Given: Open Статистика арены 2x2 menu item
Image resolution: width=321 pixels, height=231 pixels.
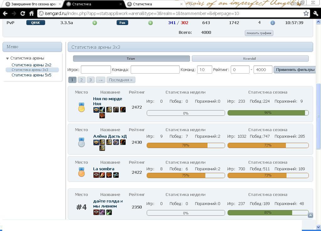Looking at the screenshot, I should pos(31,65).
